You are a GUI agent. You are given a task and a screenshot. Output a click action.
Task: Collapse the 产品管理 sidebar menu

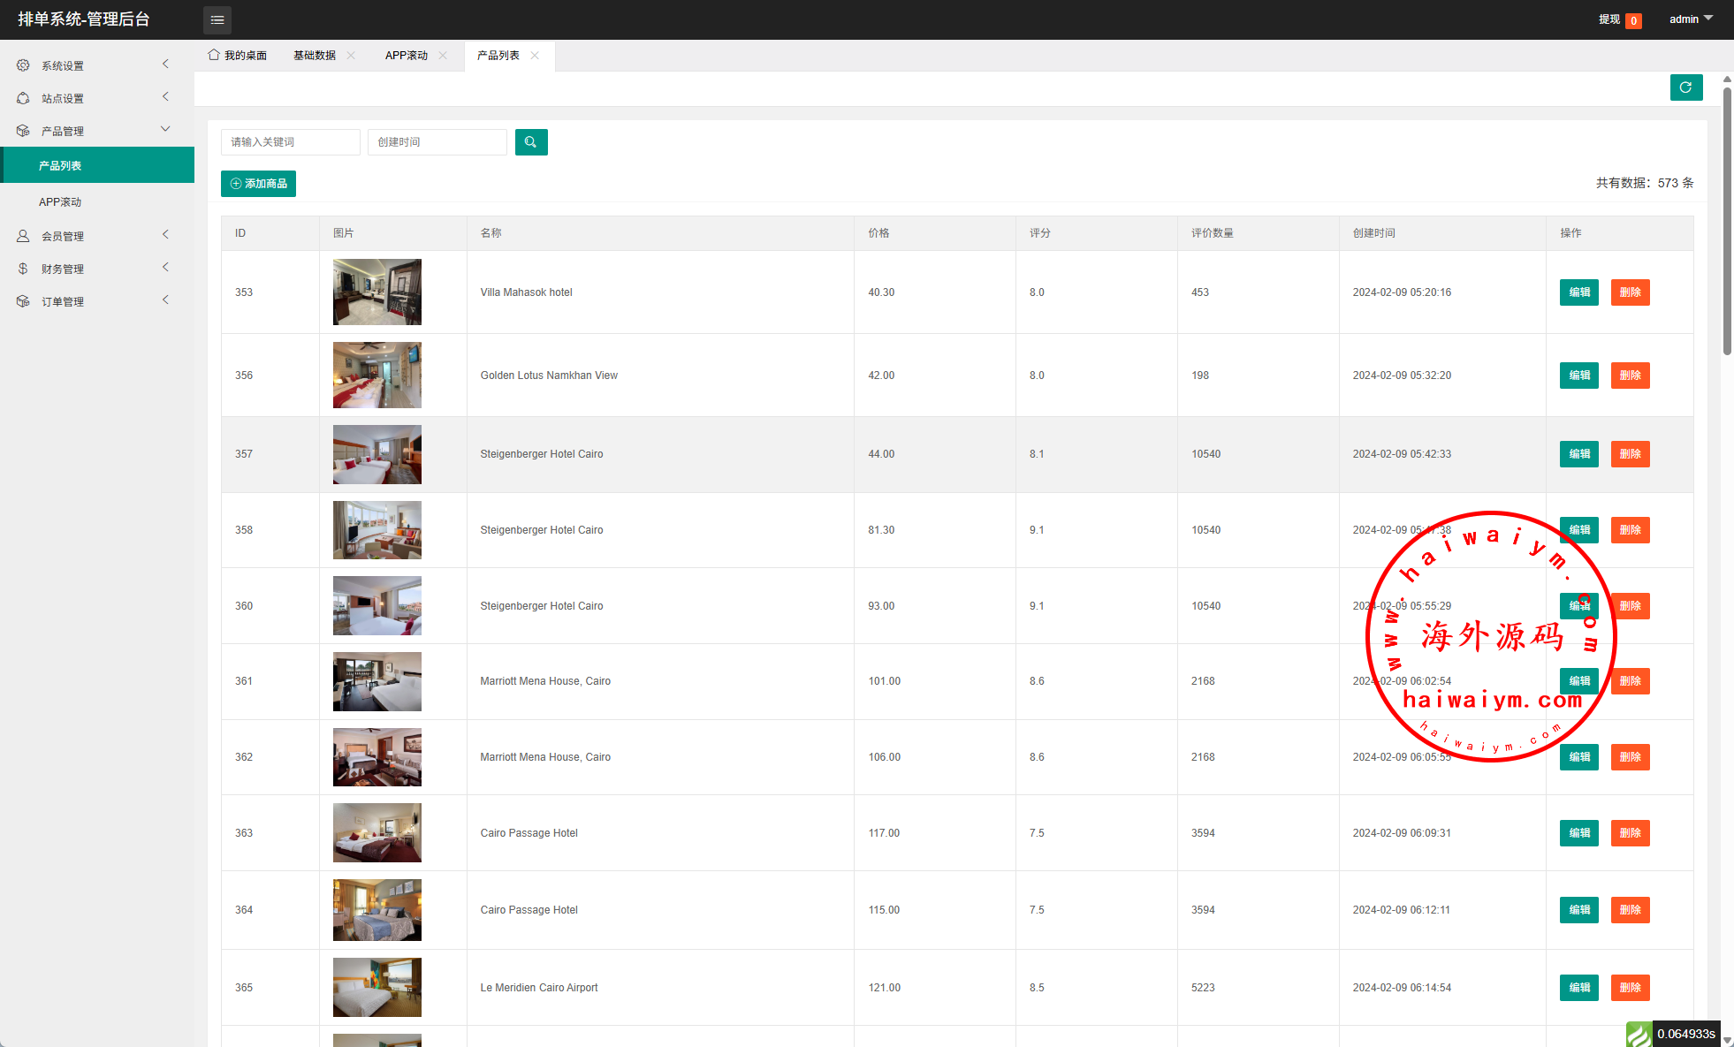pos(97,131)
